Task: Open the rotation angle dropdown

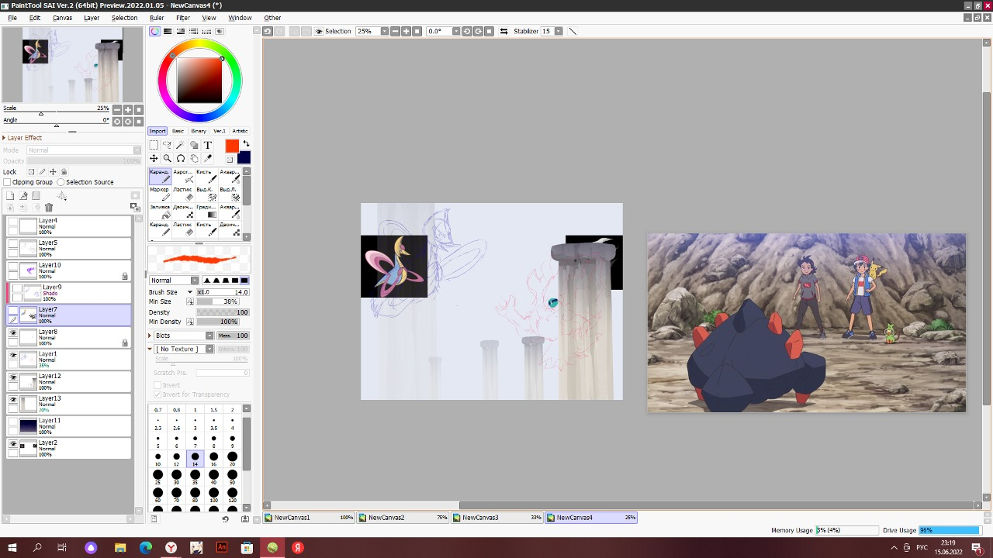Action: point(456,31)
